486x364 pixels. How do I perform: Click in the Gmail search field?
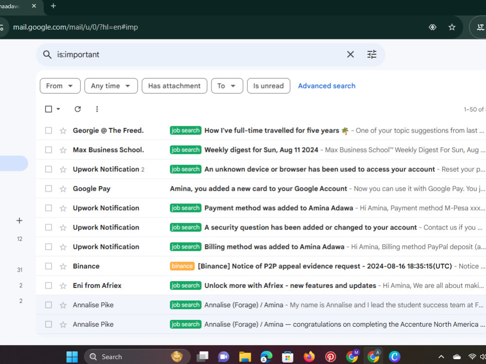pos(198,54)
